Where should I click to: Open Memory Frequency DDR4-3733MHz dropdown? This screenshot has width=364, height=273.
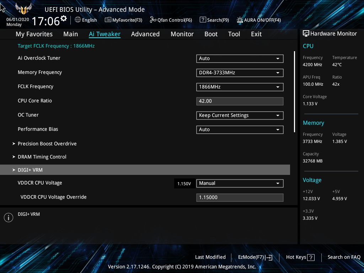[240, 73]
